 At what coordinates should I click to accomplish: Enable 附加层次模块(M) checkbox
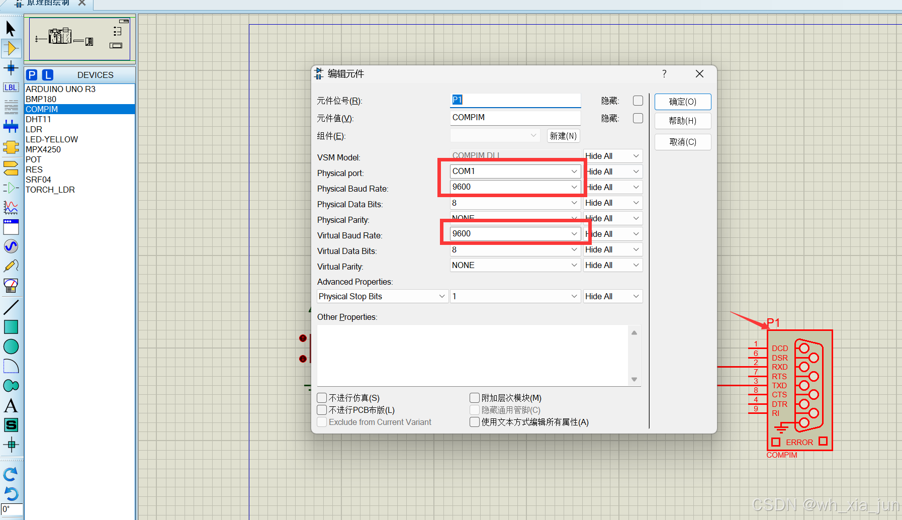click(475, 398)
